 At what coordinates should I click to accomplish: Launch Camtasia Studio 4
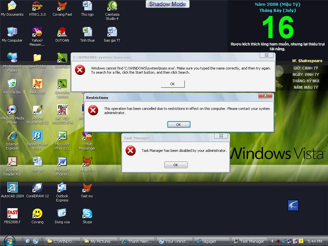pos(112,11)
